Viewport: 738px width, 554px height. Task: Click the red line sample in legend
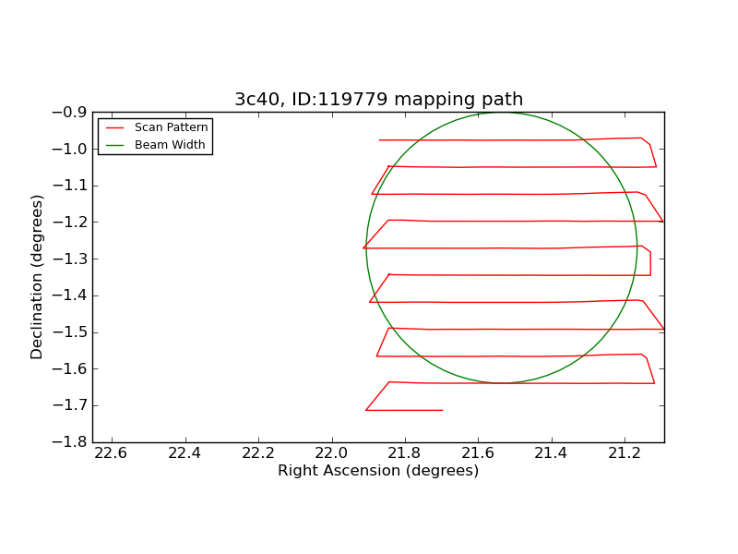click(114, 128)
